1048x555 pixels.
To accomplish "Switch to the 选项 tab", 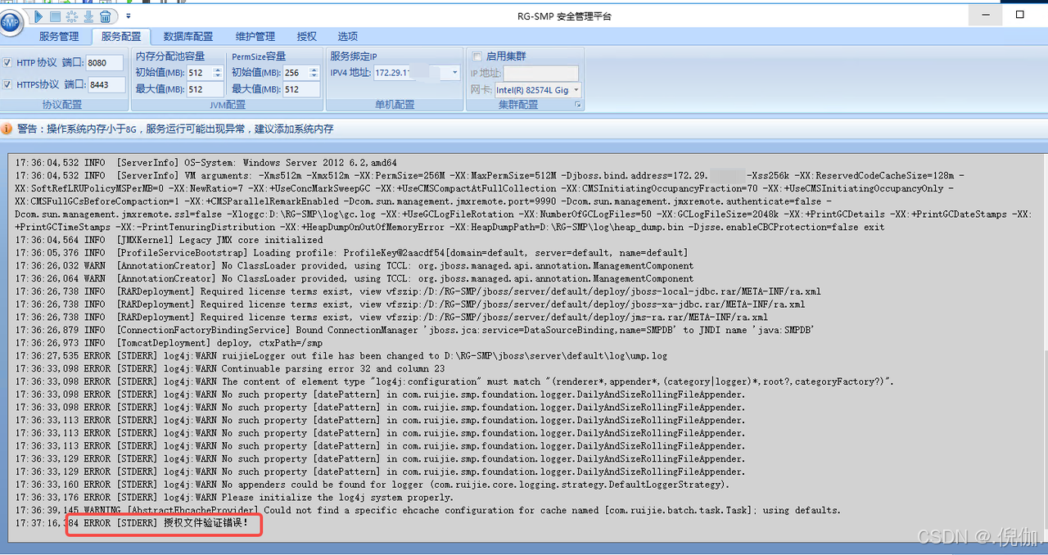I will [348, 37].
